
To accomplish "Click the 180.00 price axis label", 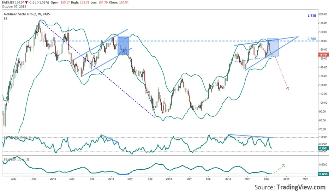I will 323,32.
